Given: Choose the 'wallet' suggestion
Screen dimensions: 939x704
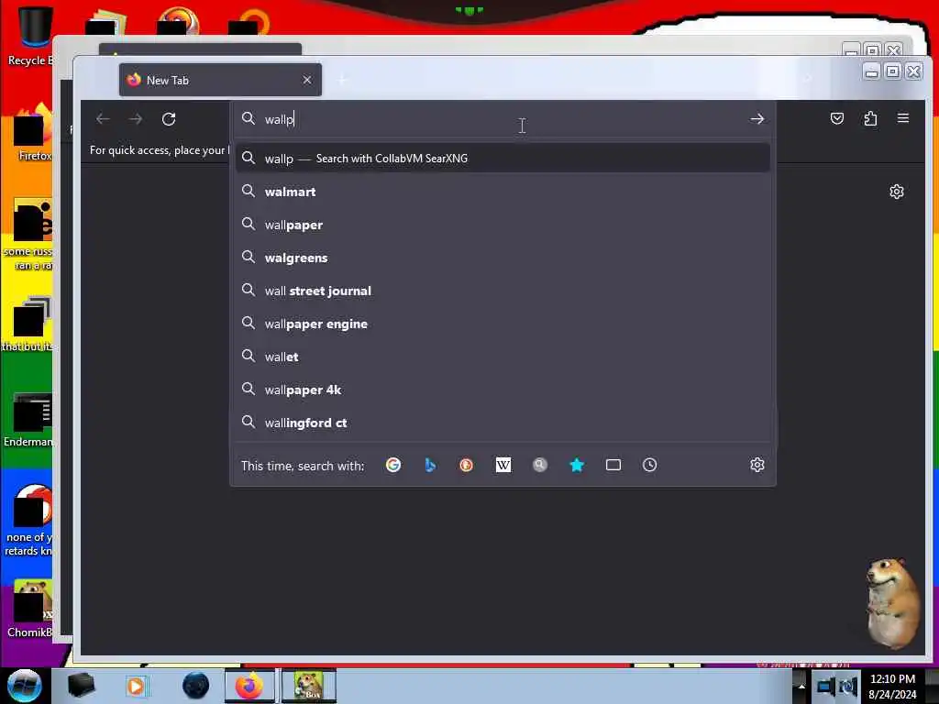Looking at the screenshot, I should coord(503,357).
